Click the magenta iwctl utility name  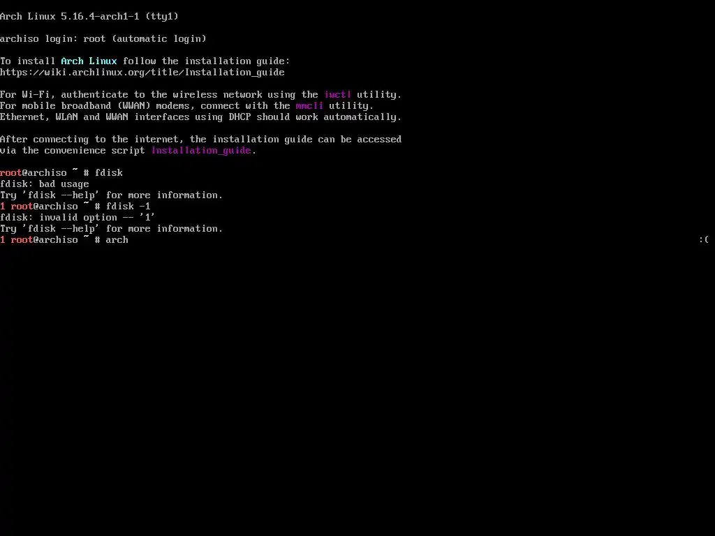point(338,95)
